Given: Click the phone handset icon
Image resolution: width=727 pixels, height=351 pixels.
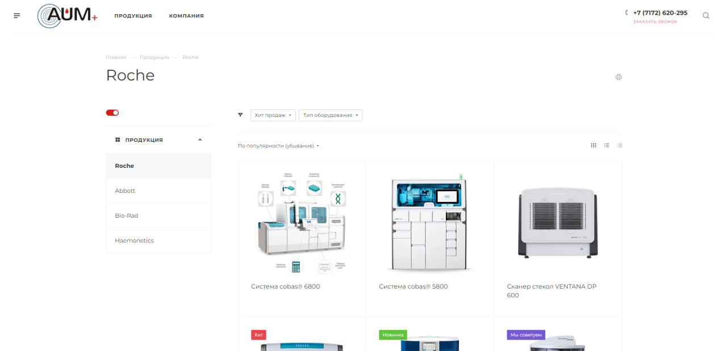Looking at the screenshot, I should [626, 12].
